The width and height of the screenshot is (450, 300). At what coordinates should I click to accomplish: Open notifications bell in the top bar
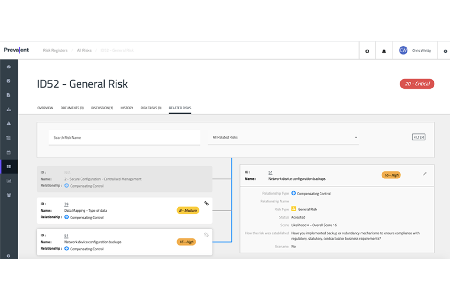coord(384,50)
